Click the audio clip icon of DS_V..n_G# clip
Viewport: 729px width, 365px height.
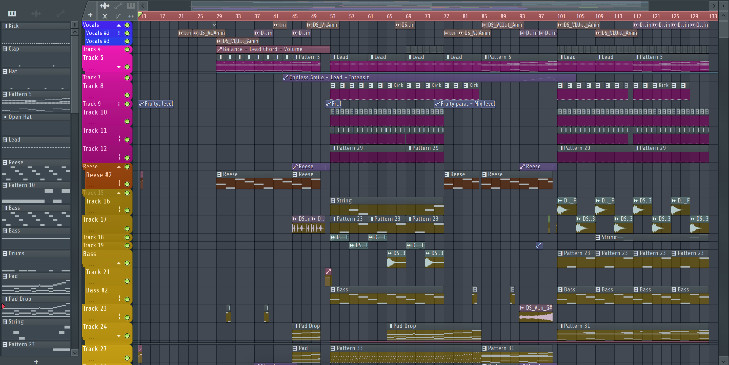click(x=522, y=308)
